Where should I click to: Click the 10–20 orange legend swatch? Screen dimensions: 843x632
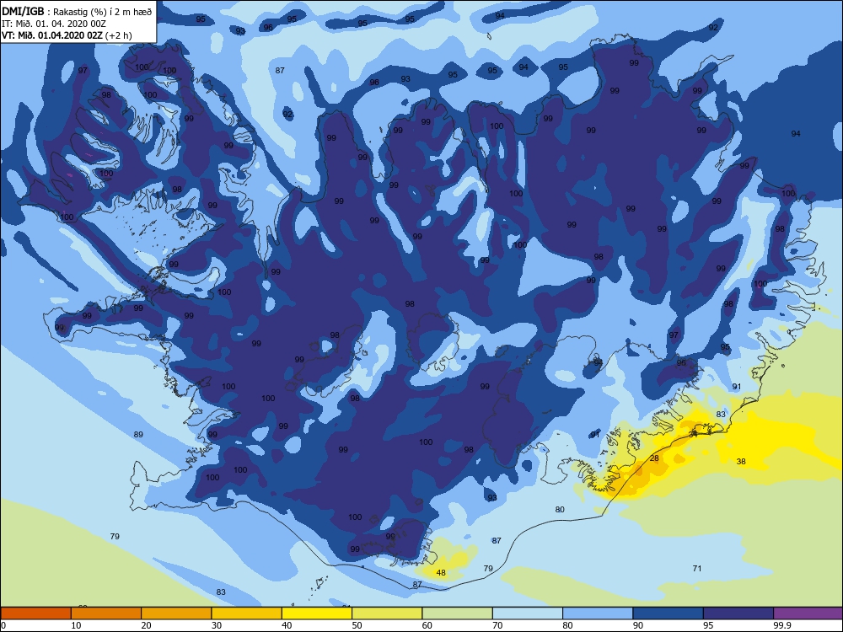(x=106, y=613)
